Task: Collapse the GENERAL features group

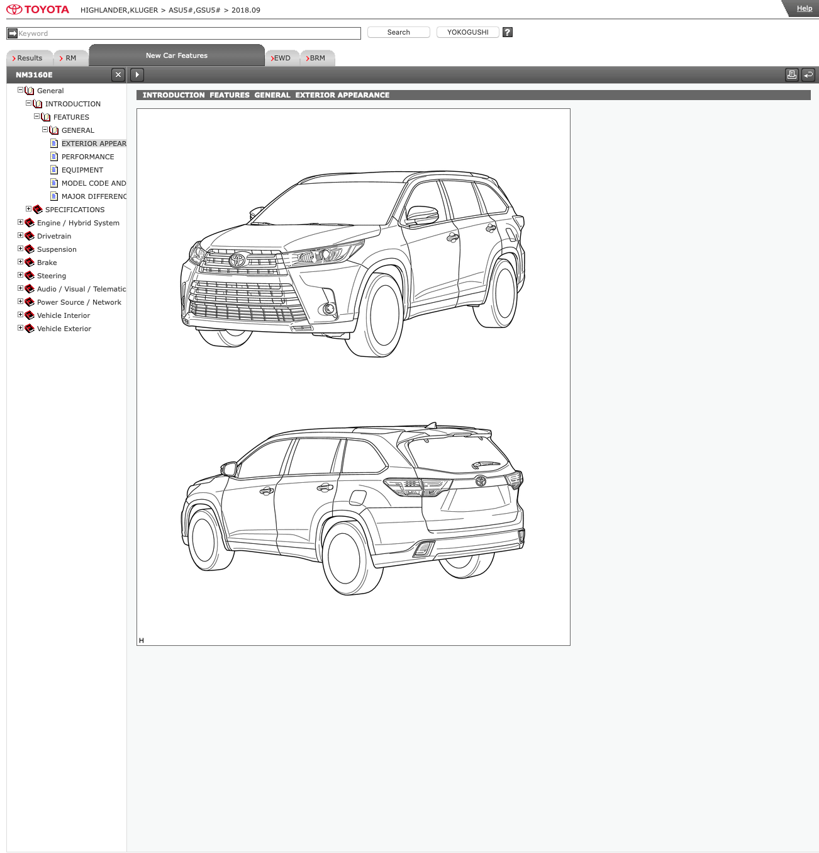Action: (44, 130)
